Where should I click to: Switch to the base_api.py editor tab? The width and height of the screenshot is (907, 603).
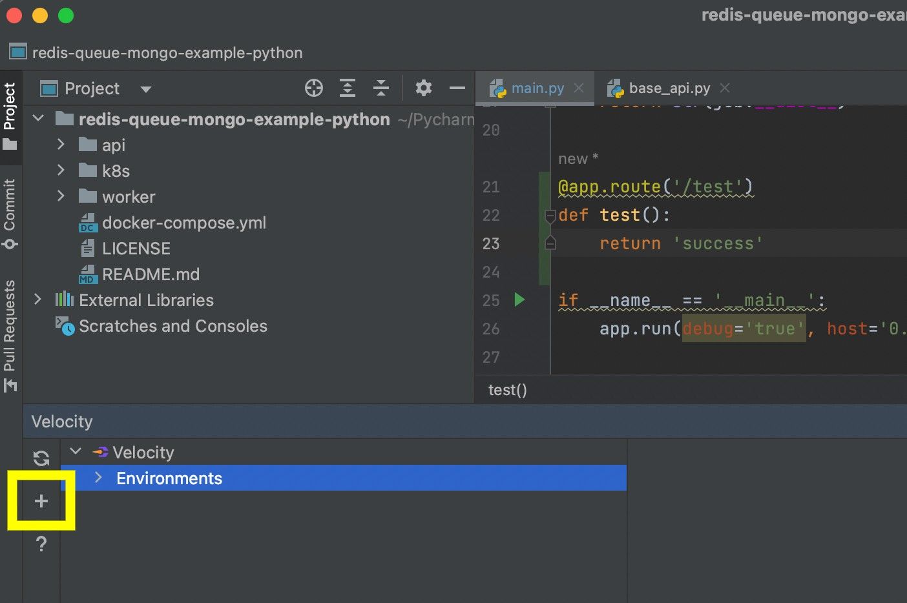(x=669, y=88)
